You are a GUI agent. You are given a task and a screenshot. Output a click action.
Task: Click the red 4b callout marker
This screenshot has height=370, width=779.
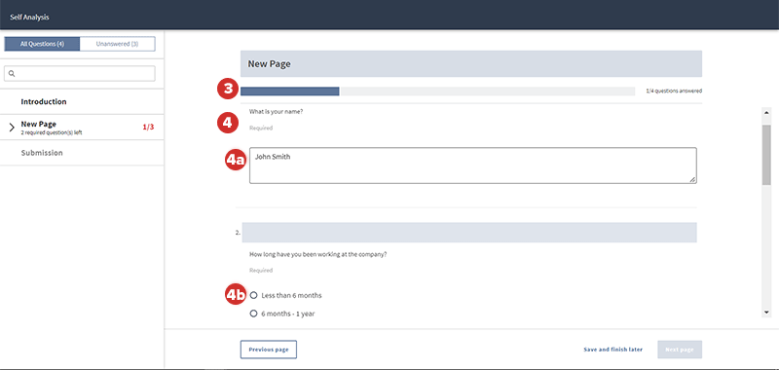(x=236, y=295)
